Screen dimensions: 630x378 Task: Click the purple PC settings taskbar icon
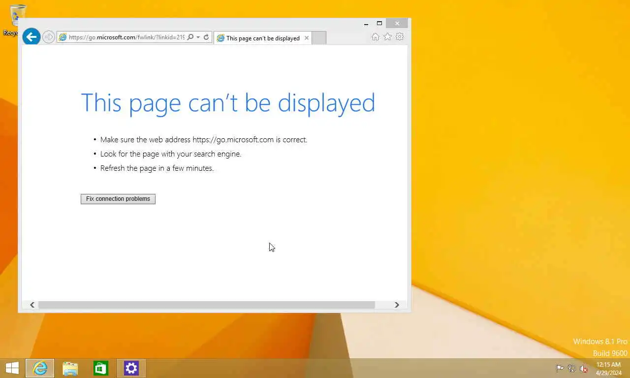point(131,368)
